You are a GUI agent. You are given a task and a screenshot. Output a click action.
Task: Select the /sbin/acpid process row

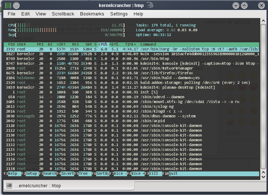point(131,121)
